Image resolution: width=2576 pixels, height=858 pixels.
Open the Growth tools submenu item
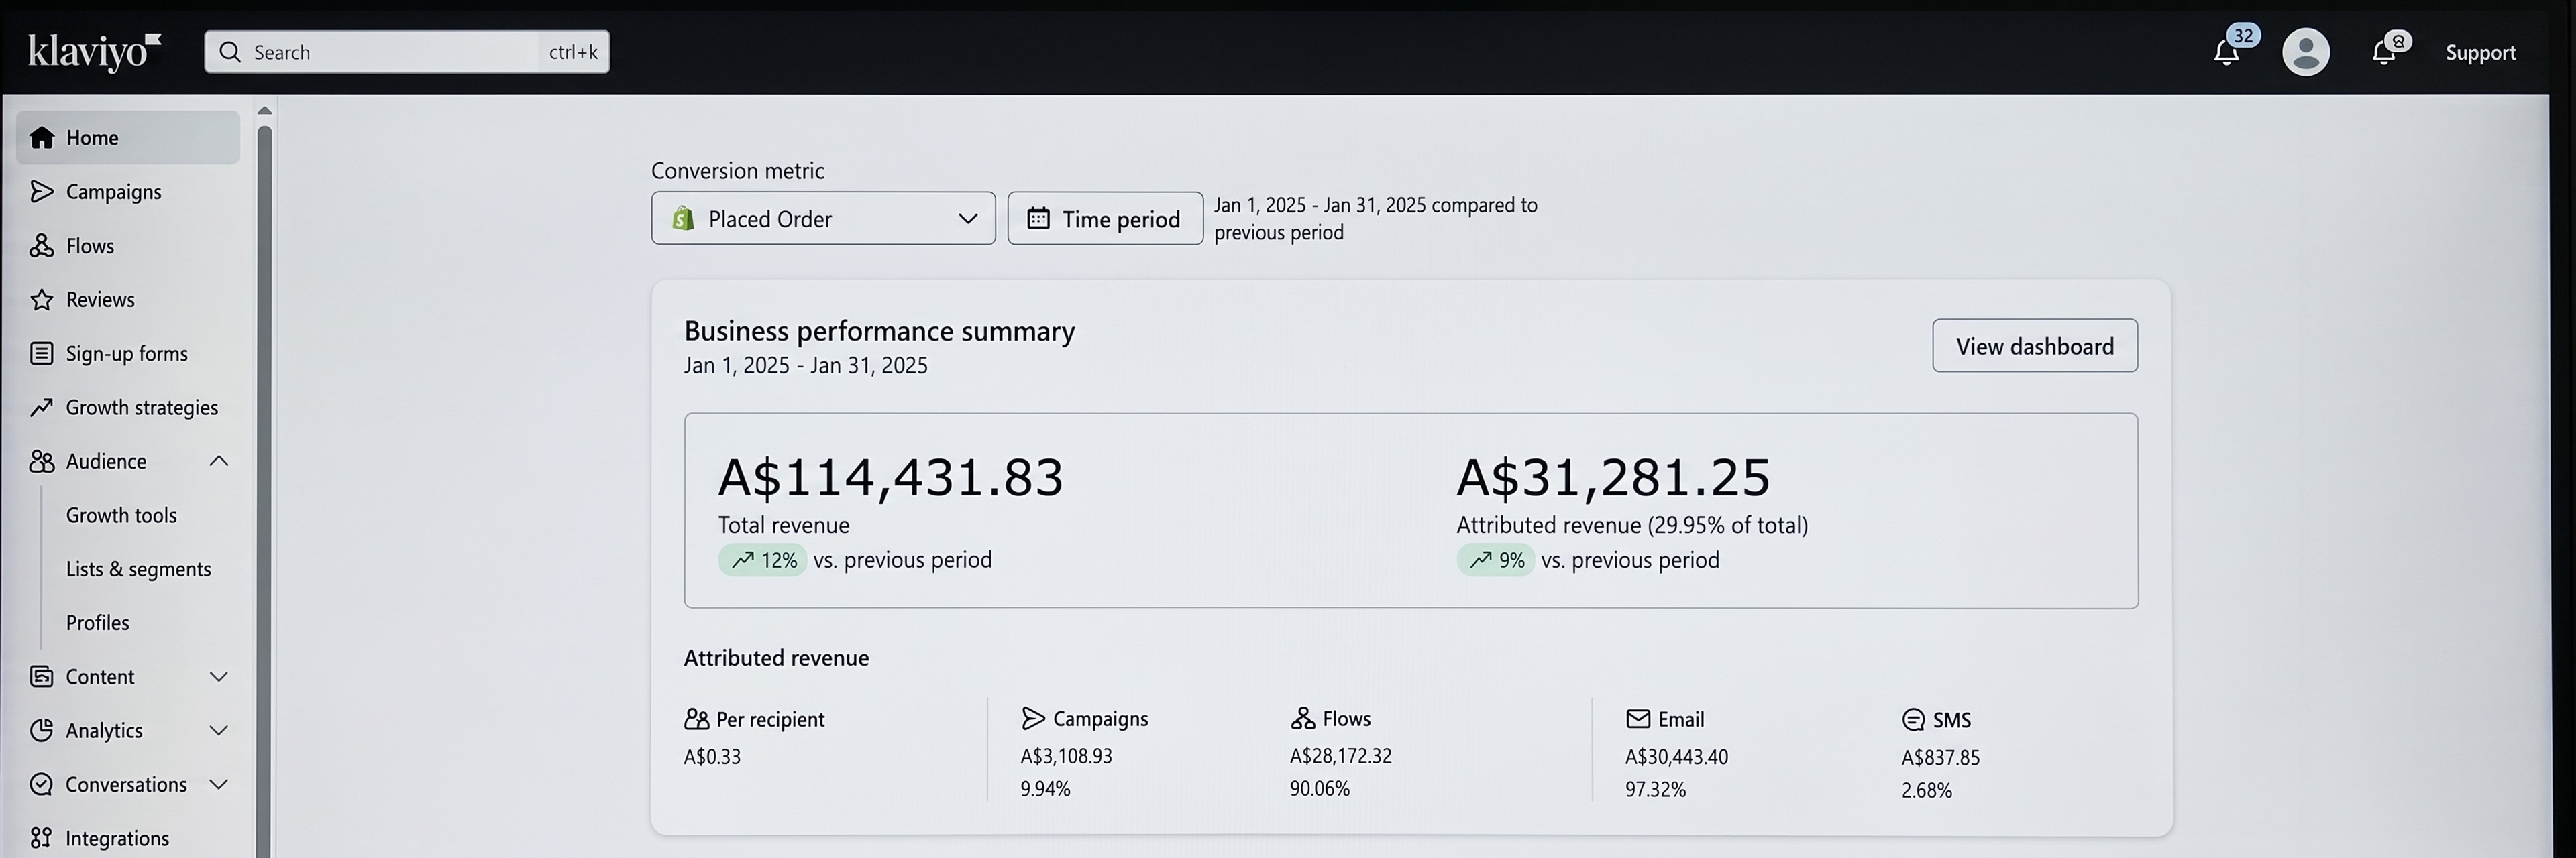121,515
